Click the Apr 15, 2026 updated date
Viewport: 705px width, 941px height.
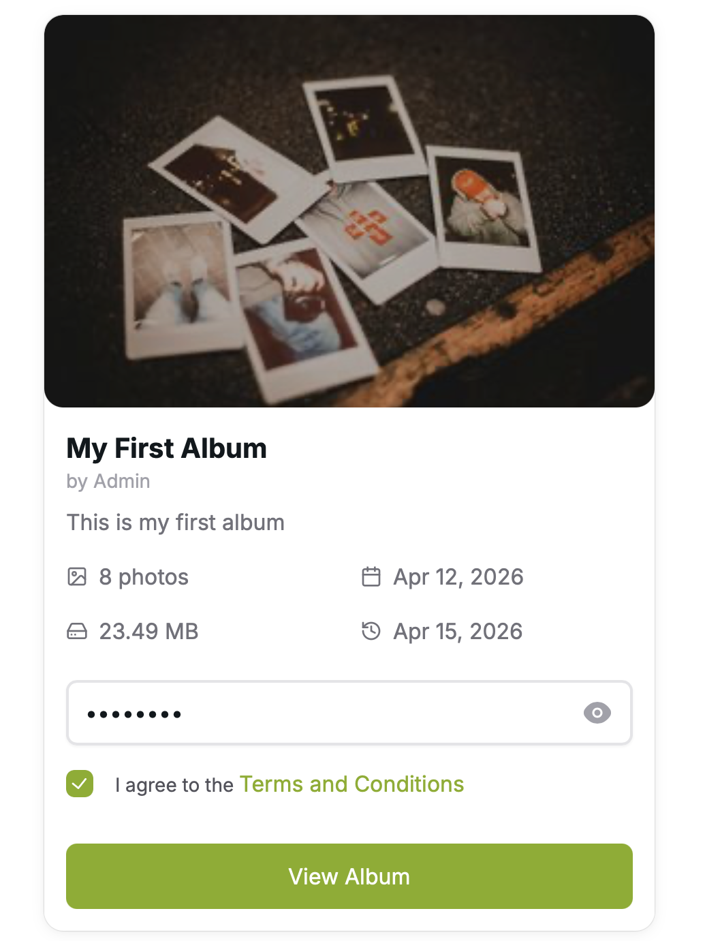pyautogui.click(x=458, y=632)
